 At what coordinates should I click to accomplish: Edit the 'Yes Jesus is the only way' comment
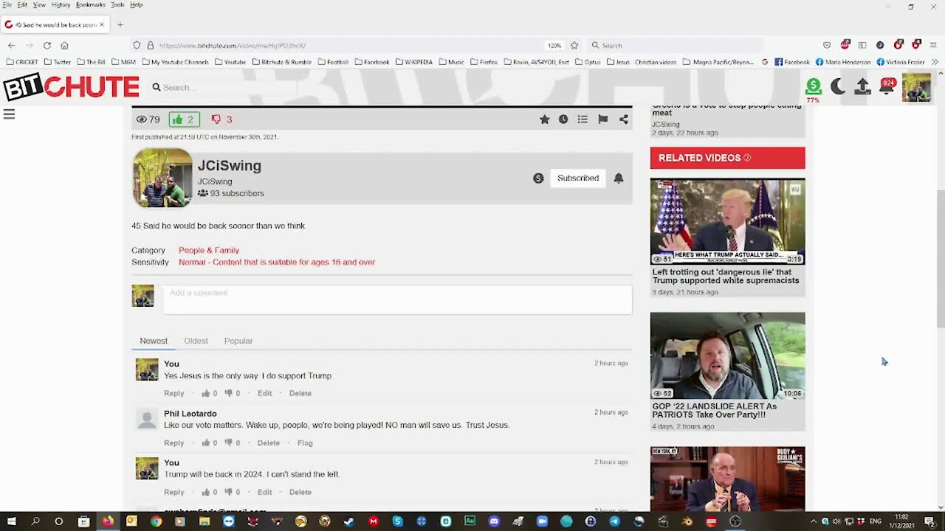pos(264,394)
